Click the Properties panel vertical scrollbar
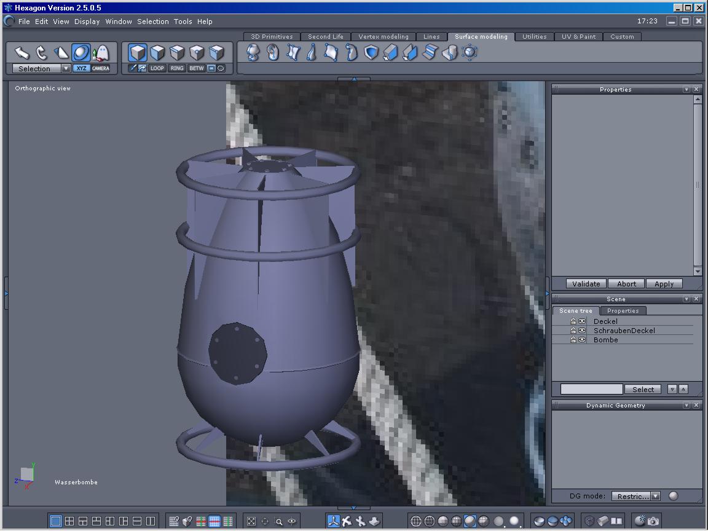This screenshot has height=531, width=708. (698, 184)
